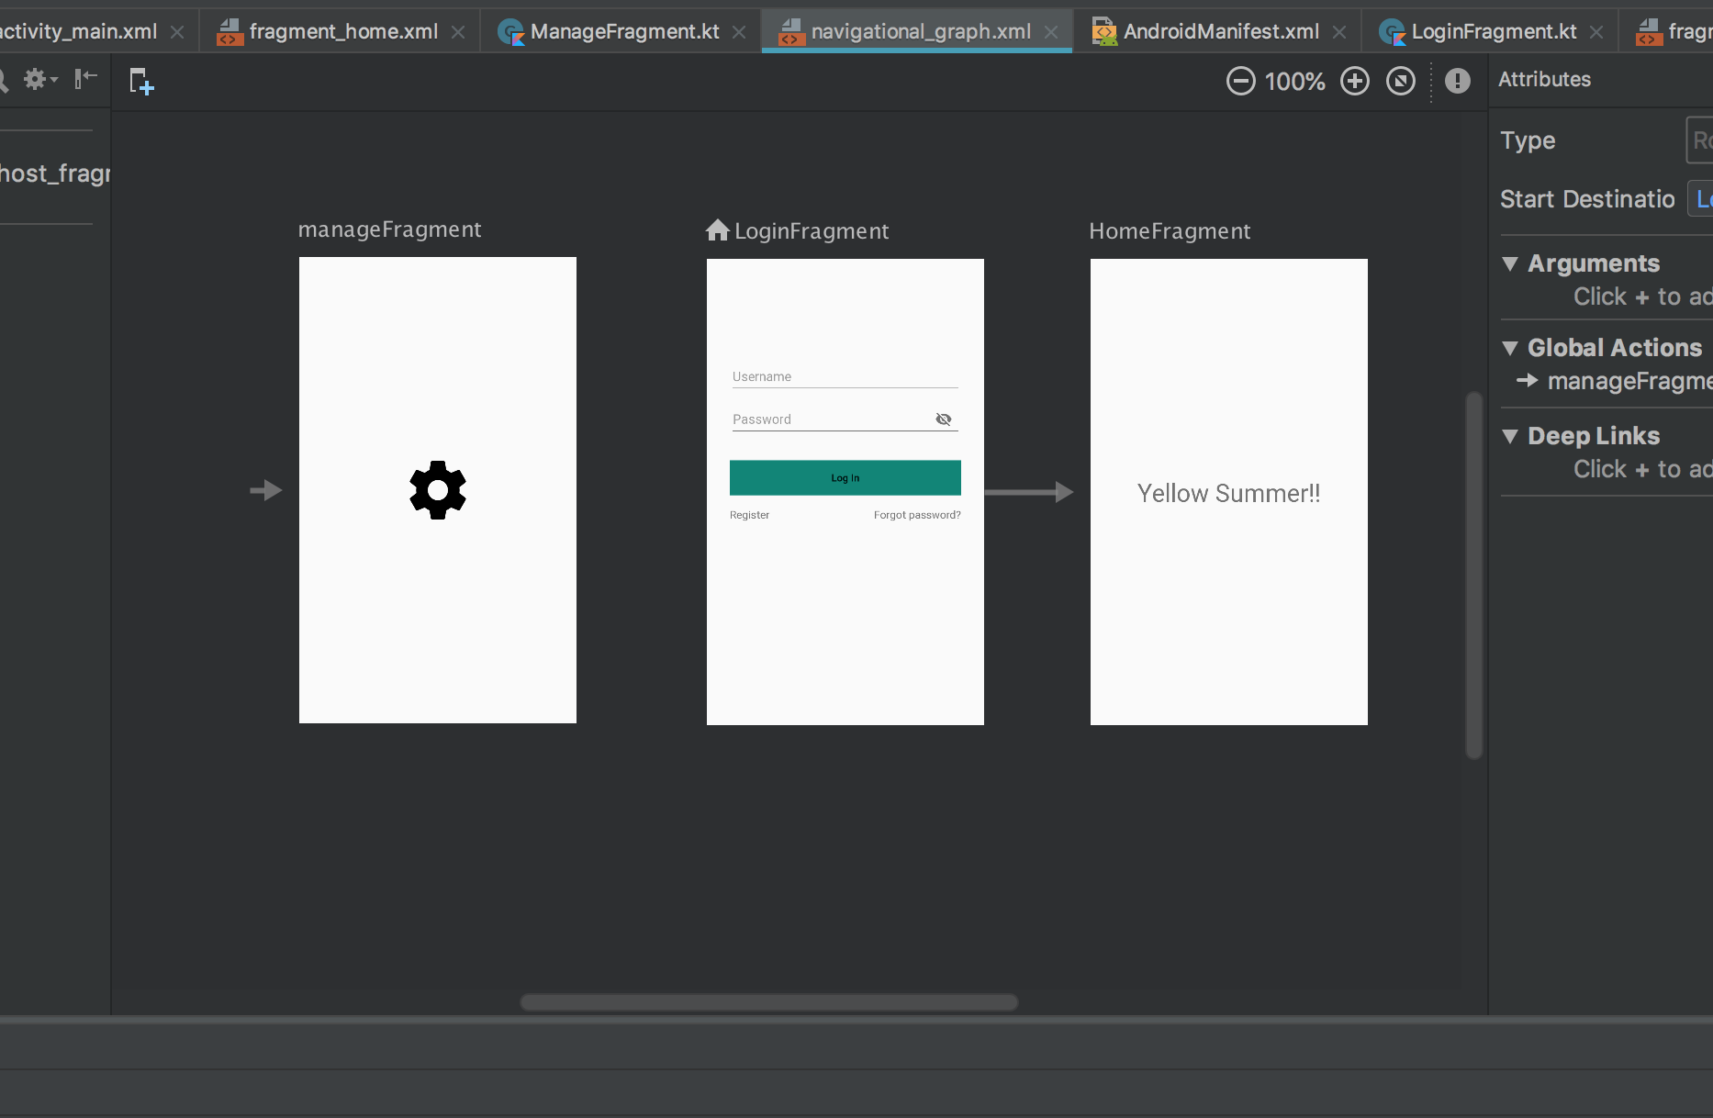Click the Zoom to Fit icon

coord(1401,81)
